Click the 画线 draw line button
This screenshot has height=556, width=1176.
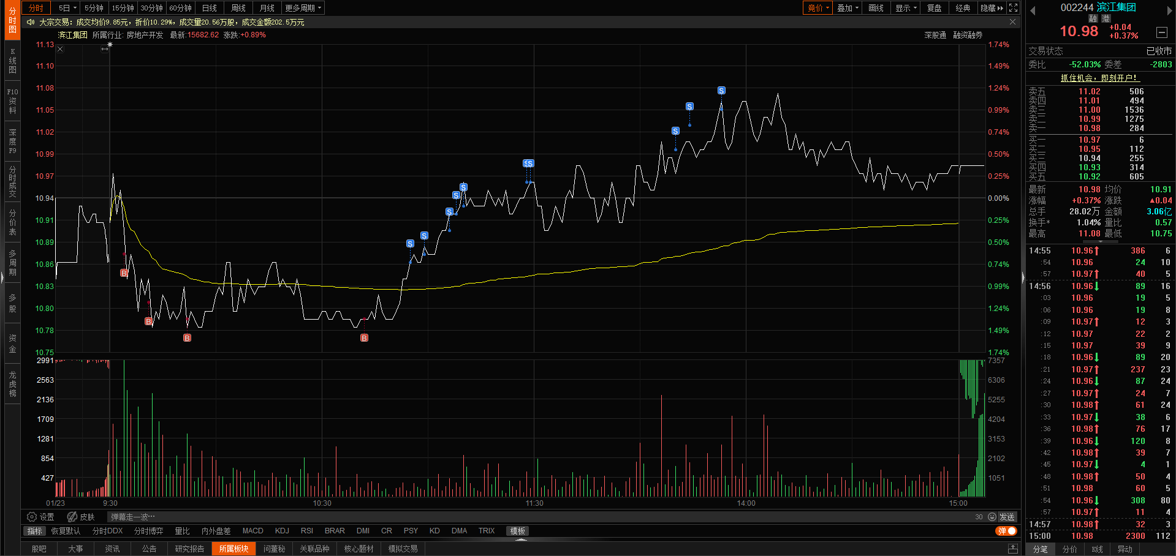(876, 8)
